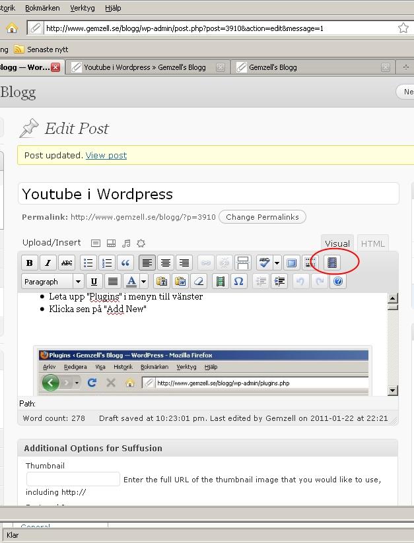Open the Paragraph format dropdown
Image resolution: width=414 pixels, height=543 pixels.
[52, 282]
